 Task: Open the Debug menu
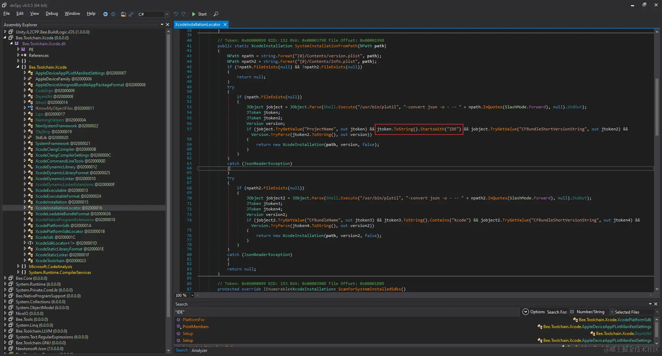[52, 13]
